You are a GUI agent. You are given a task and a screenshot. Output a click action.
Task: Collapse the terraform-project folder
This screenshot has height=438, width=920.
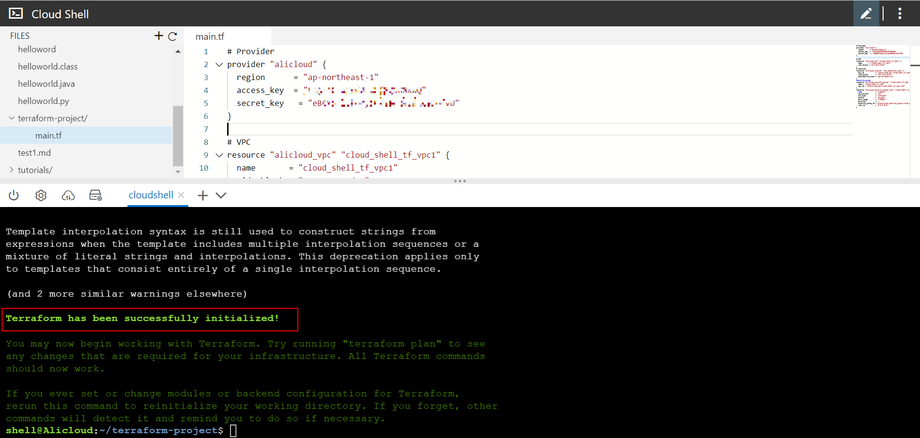coord(11,118)
